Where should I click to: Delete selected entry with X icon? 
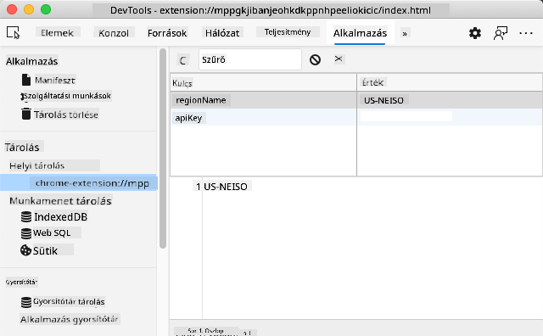tap(339, 59)
